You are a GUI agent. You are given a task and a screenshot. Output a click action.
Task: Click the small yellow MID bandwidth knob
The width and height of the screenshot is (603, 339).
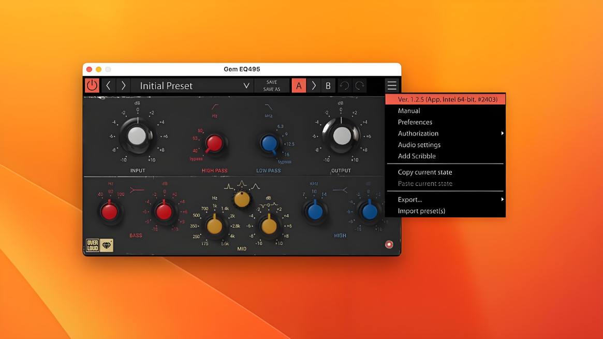point(242,199)
